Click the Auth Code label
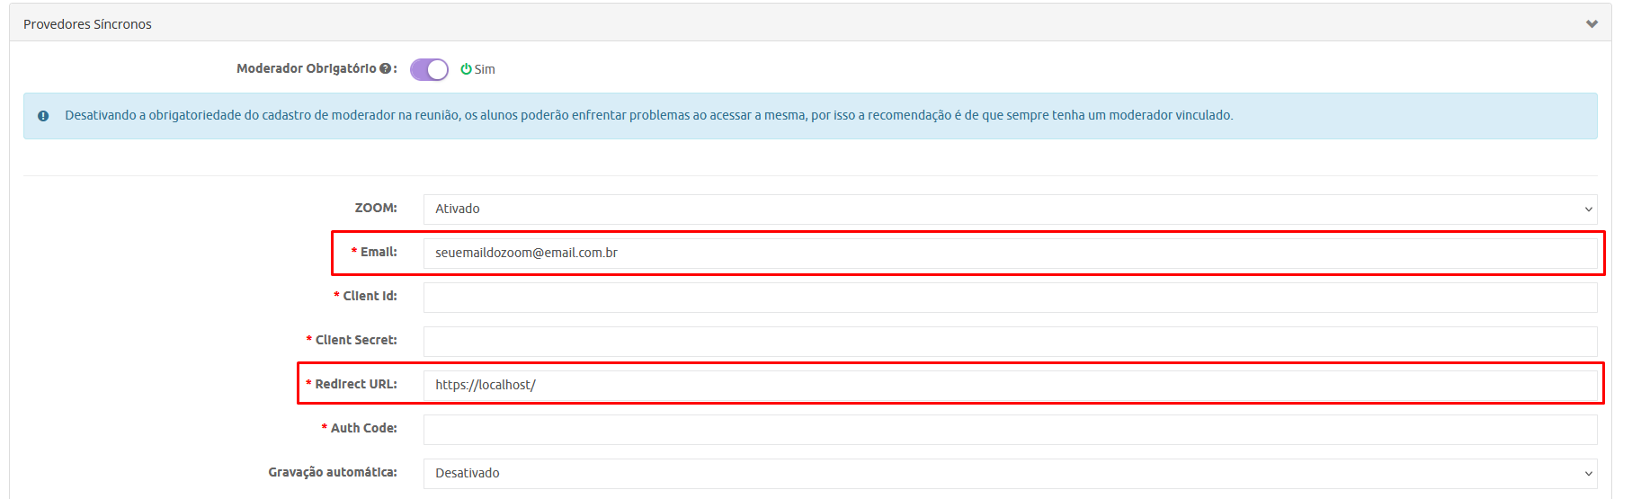 363,429
